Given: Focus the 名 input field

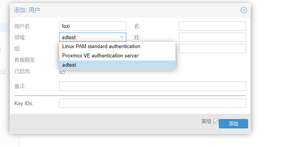Looking at the screenshot, I should coord(212,26).
